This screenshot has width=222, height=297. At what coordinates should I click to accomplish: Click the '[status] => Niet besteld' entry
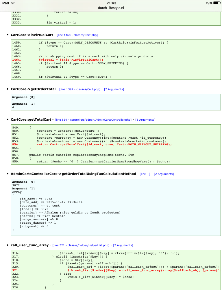coord(43,216)
